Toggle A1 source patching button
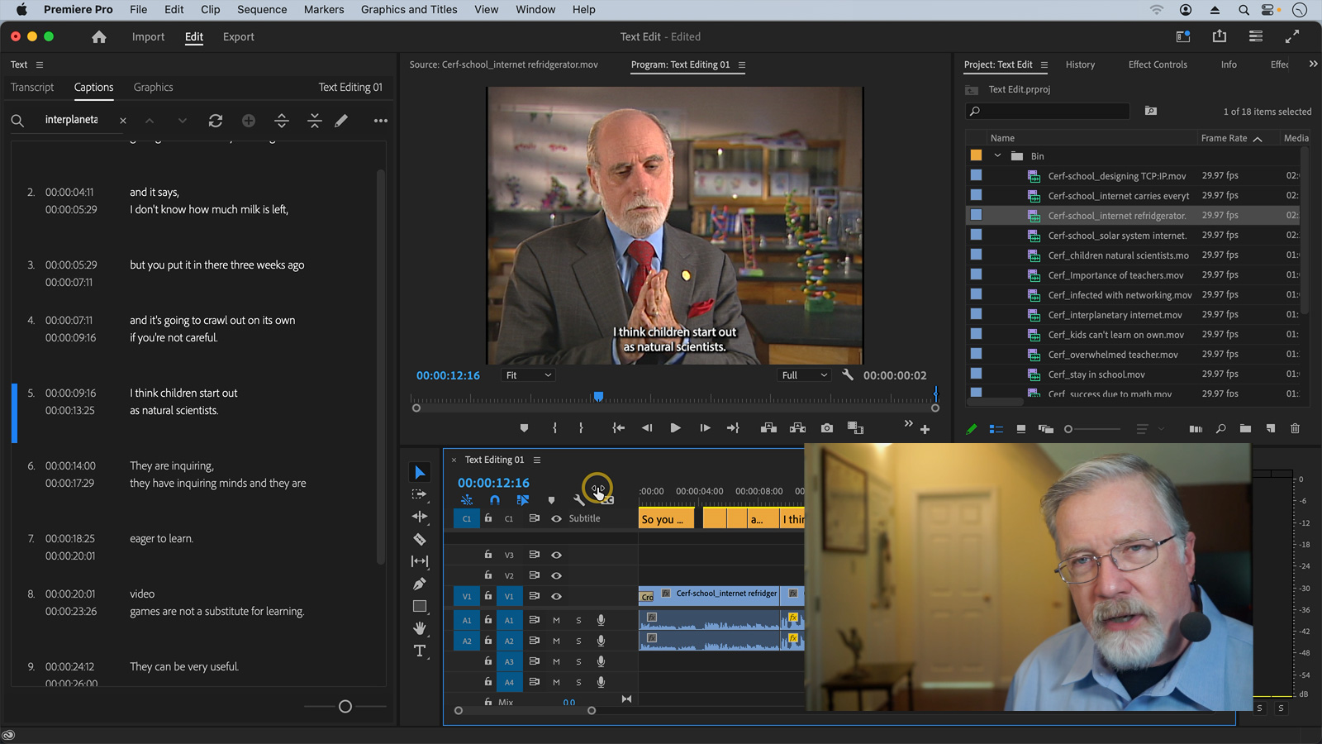The image size is (1322, 744). coord(467,620)
